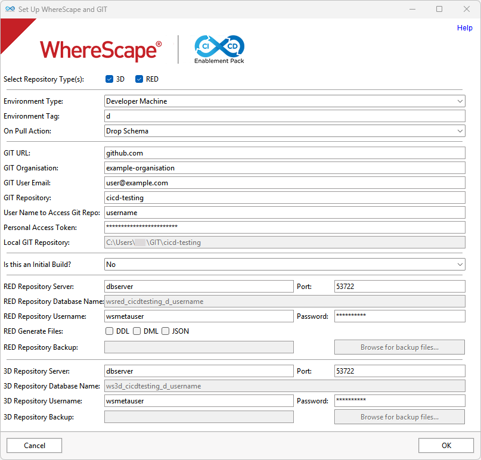The height and width of the screenshot is (460, 481).
Task: Maximize the Set Up WhereScape window
Action: (x=439, y=10)
